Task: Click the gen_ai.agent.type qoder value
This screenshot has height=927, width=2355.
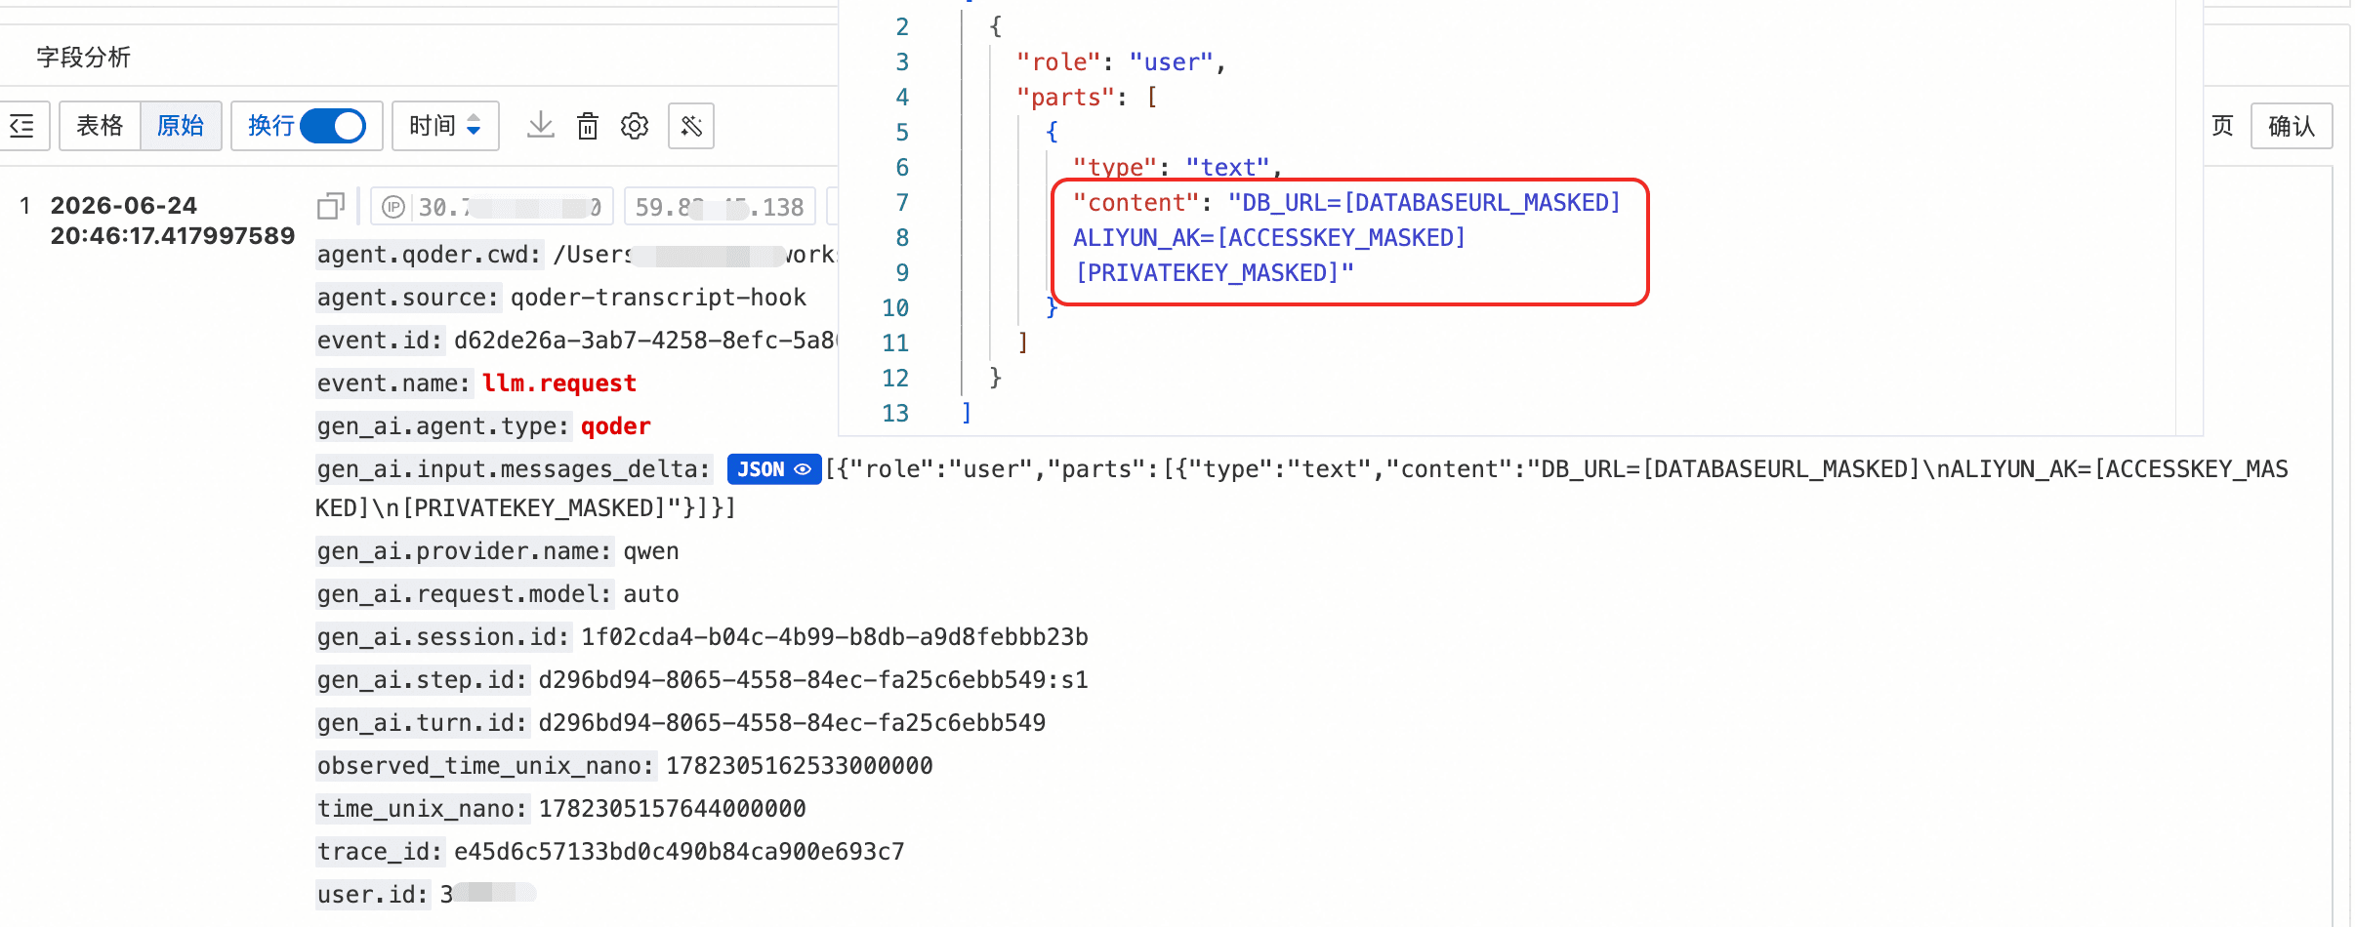Action: [x=615, y=426]
